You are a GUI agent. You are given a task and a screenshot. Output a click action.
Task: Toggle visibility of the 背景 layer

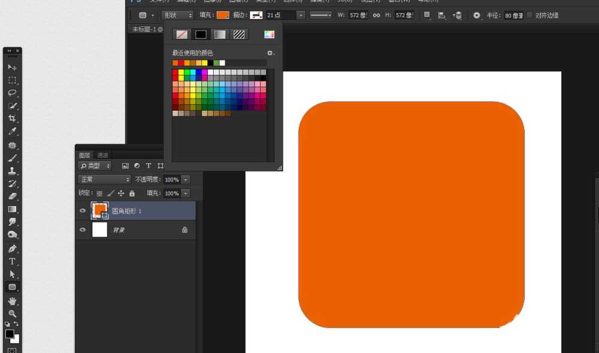point(83,230)
